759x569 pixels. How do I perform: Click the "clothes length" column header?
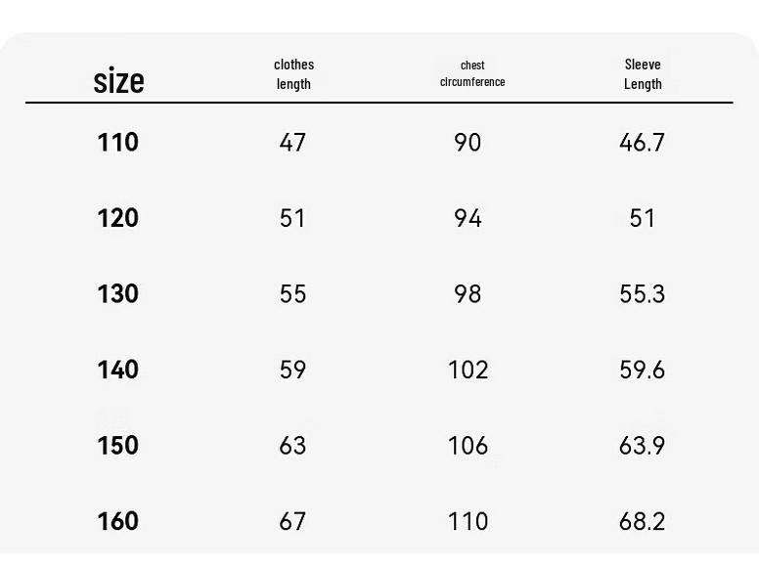coord(293,74)
